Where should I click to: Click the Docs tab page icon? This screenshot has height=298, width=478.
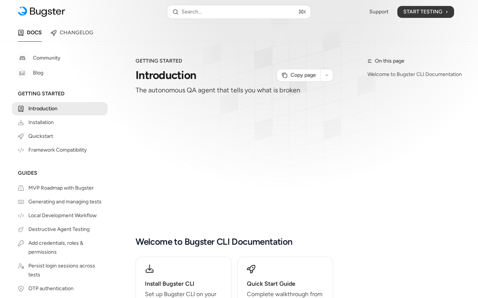[x=21, y=33]
